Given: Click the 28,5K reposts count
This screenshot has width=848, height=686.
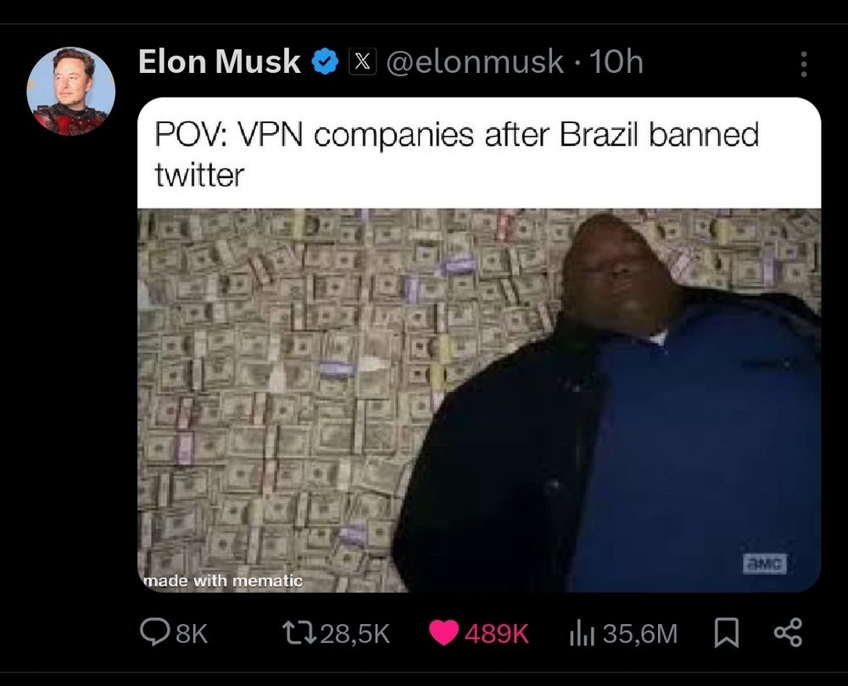Looking at the screenshot, I should (x=354, y=633).
